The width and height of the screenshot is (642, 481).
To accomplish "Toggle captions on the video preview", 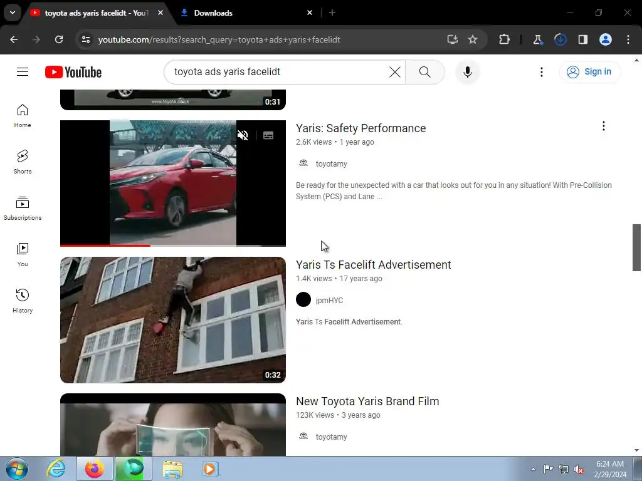I will [x=268, y=135].
